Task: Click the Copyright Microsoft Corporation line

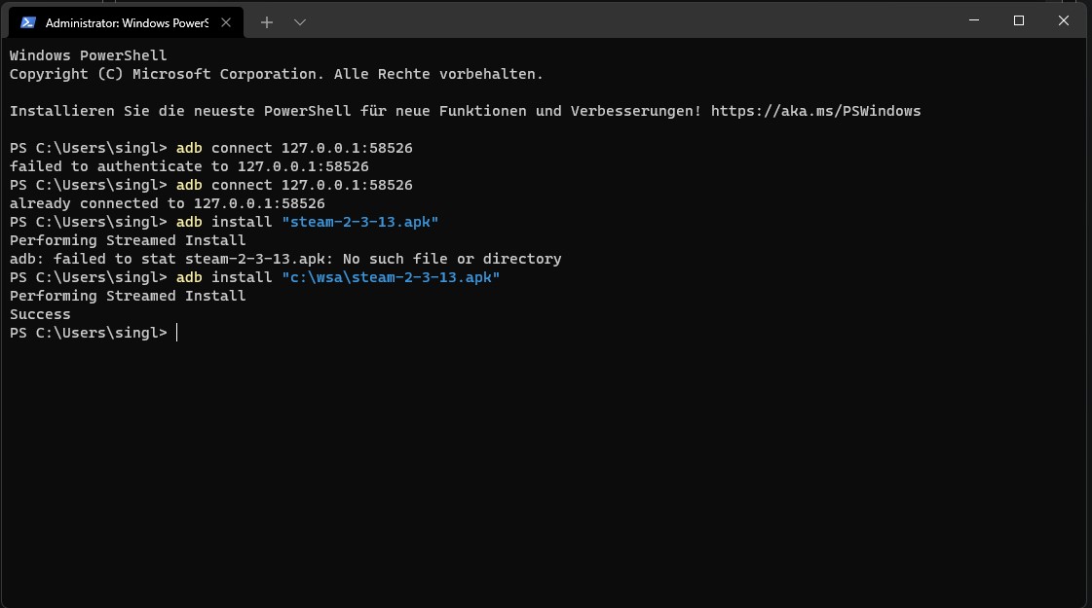Action: [276, 74]
